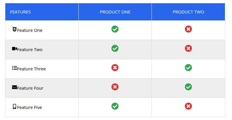
Task: Click green check for Feature Five, Product One
Action: point(115,106)
